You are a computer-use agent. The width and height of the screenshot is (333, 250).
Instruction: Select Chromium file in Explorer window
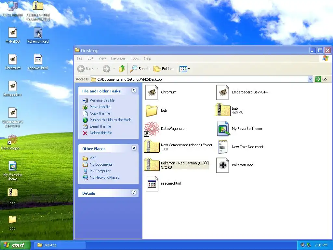click(x=161, y=92)
